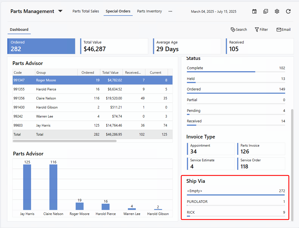Select the Total Value summary card
299x228 pixels.
tap(114, 46)
